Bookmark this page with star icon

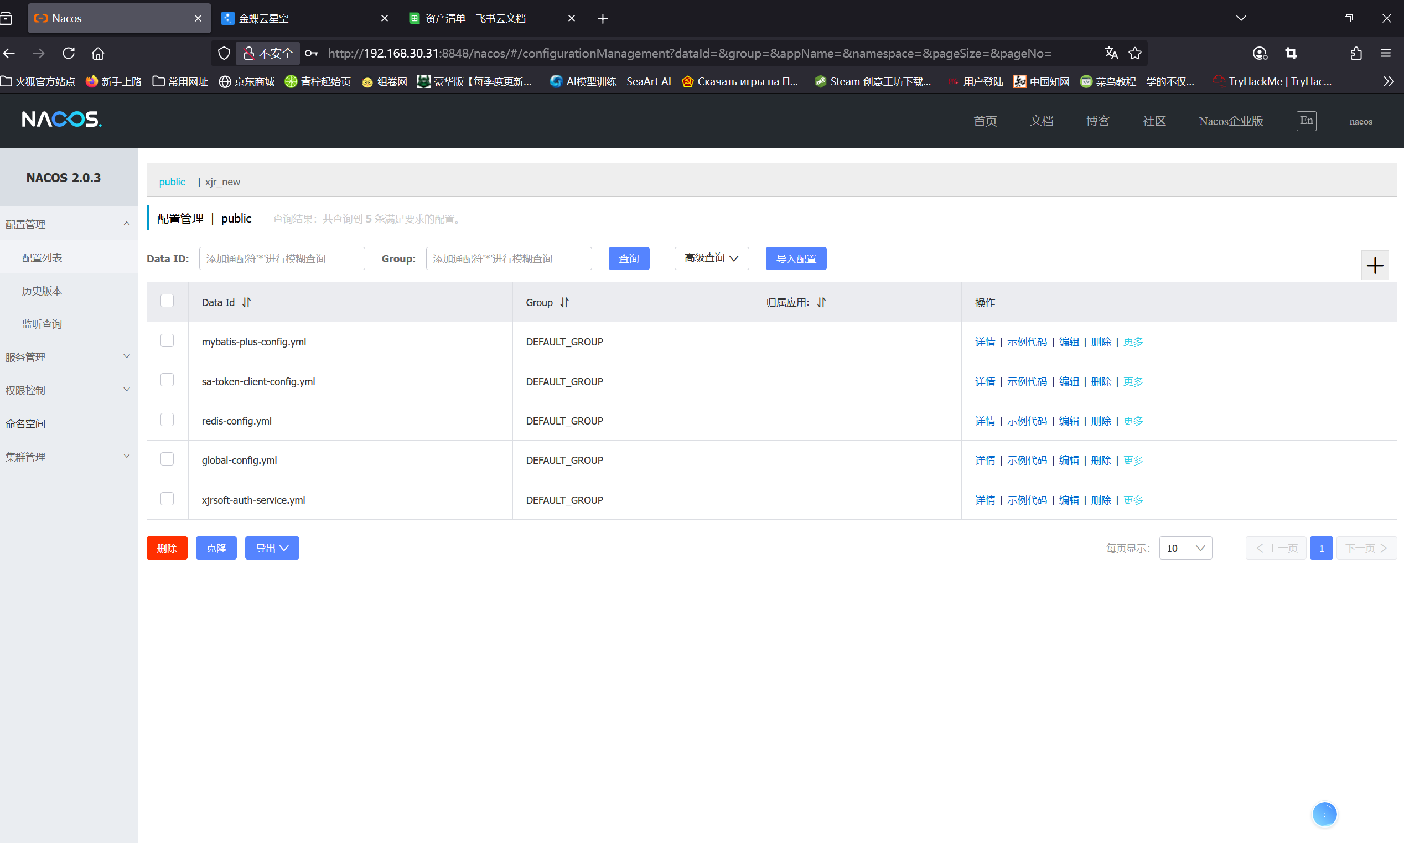[x=1135, y=53]
